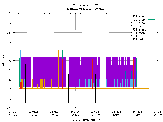Click the y-axis tick label 160
This screenshot has height=122, width=163.
coord(9,23)
